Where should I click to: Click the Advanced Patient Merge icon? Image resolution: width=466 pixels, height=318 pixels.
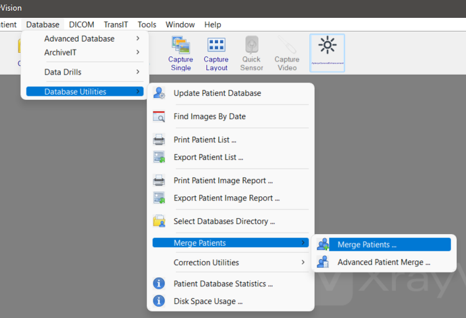(323, 262)
